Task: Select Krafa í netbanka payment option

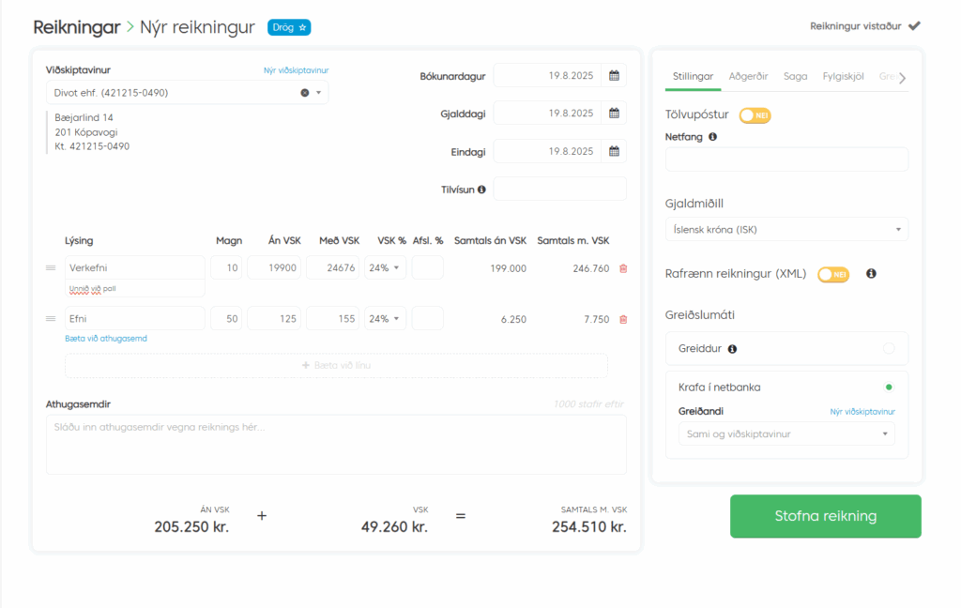Action: pyautogui.click(x=889, y=387)
